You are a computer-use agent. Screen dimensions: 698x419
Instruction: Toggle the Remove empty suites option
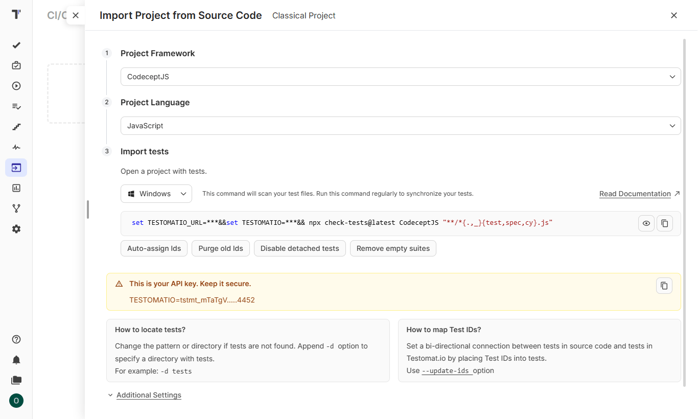393,248
